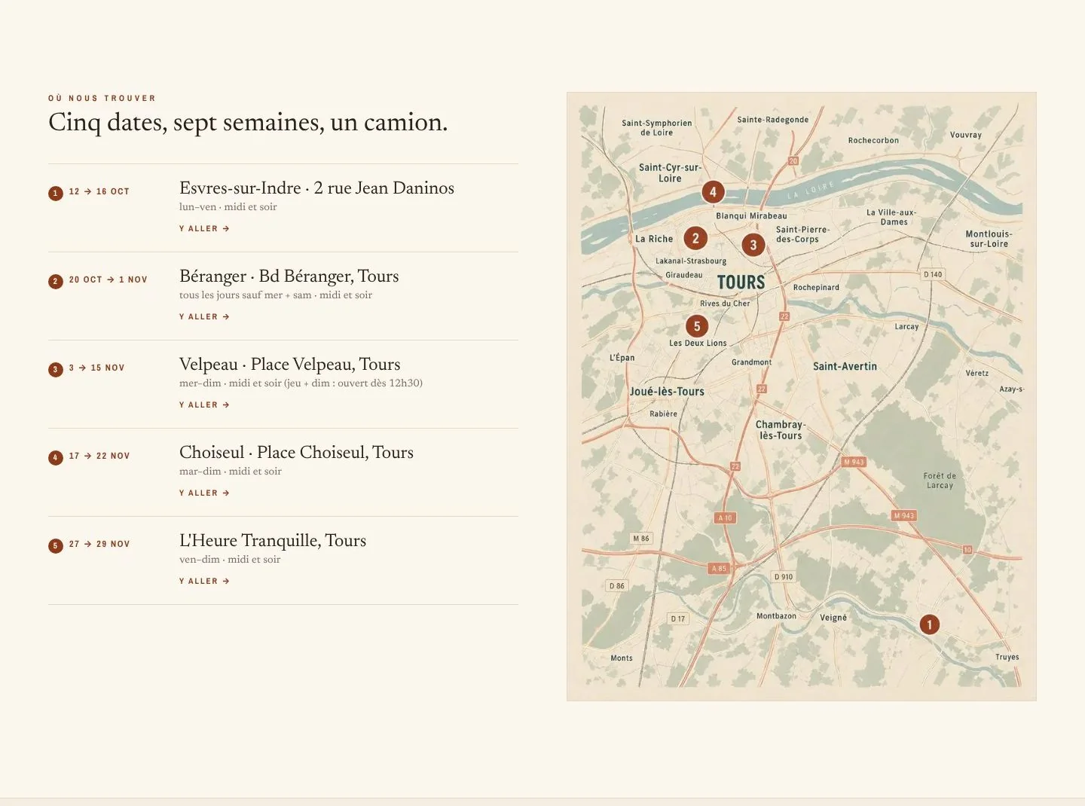This screenshot has width=1085, height=806.
Task: Click the date range 20 OCT → 1 NOV
Action: coord(108,279)
